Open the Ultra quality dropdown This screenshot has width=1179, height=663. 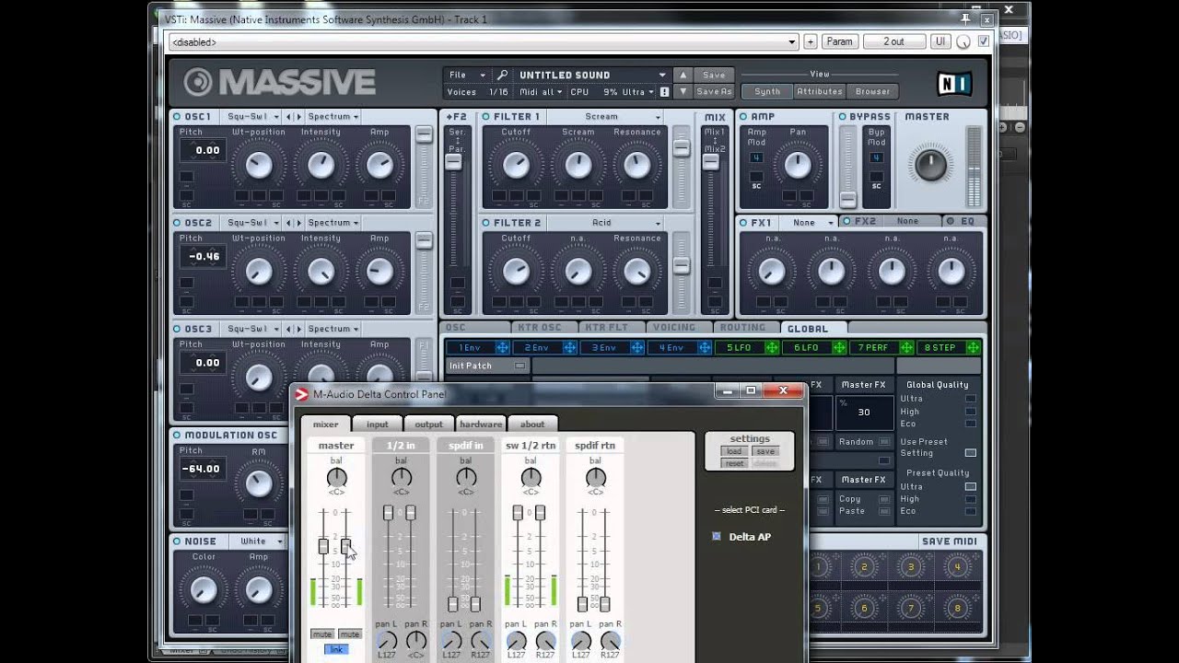(x=637, y=92)
